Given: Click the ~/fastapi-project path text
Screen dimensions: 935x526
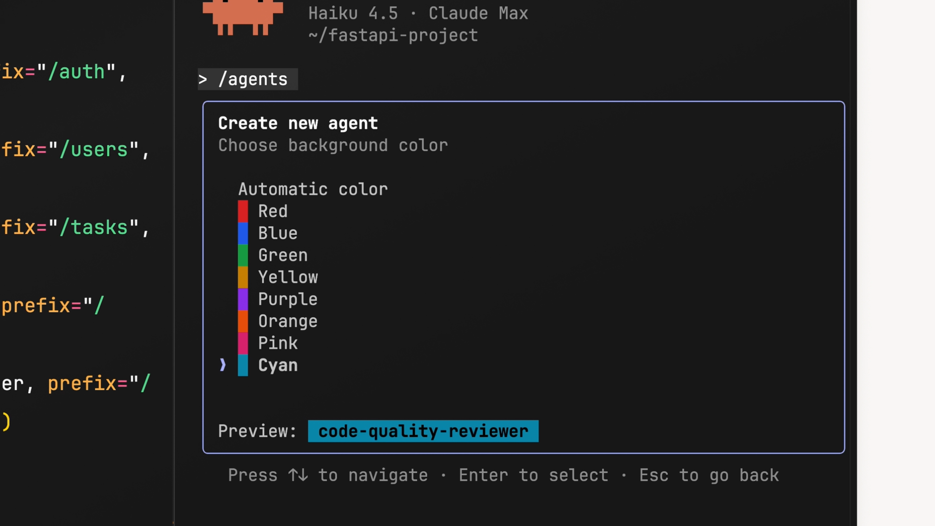Looking at the screenshot, I should 393,36.
